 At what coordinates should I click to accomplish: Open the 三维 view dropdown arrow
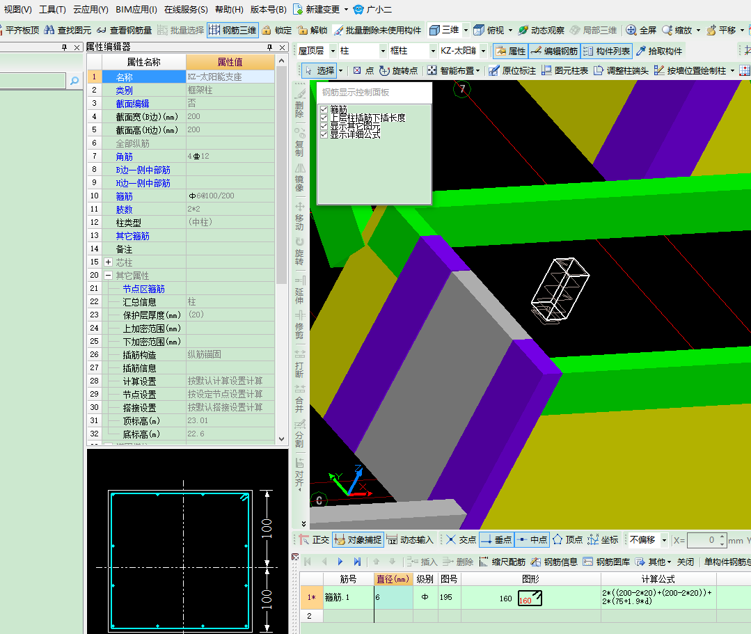[466, 30]
